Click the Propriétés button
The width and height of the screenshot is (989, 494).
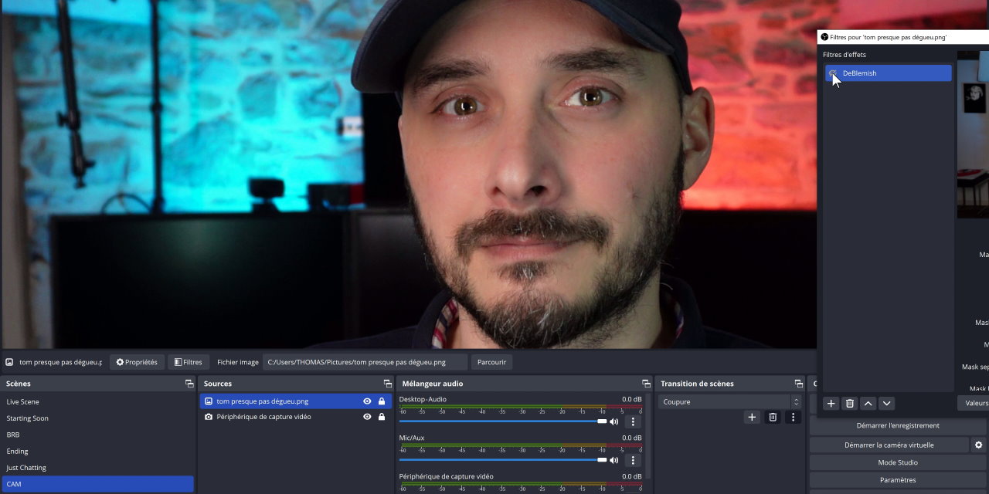pos(137,362)
